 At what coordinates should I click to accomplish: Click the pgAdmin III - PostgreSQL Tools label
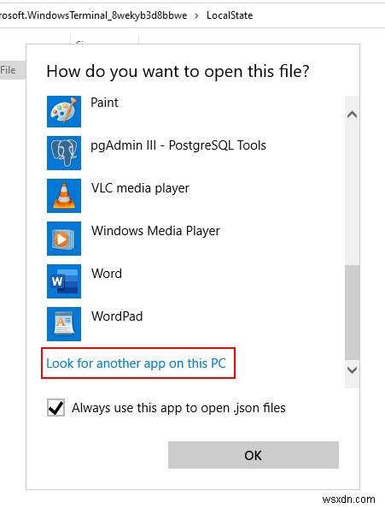(x=178, y=145)
